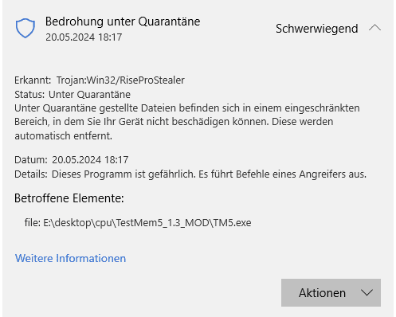Click the Schwerwiegend severity label
396x317 pixels.
(317, 29)
